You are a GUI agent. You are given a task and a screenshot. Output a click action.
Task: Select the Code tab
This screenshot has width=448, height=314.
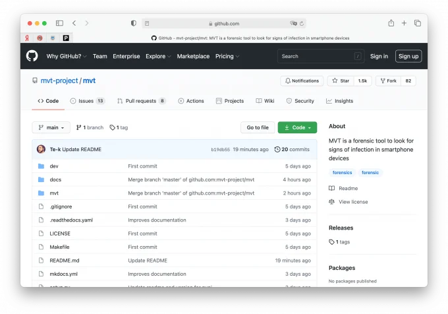point(48,101)
